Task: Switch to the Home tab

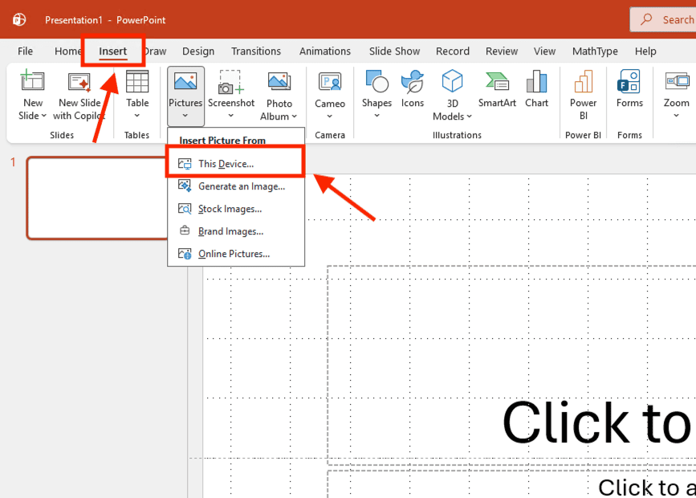Action: click(67, 51)
